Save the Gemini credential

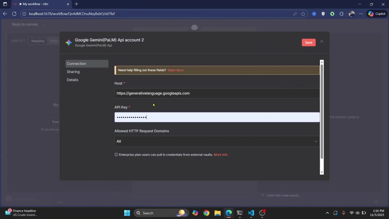pyautogui.click(x=308, y=43)
